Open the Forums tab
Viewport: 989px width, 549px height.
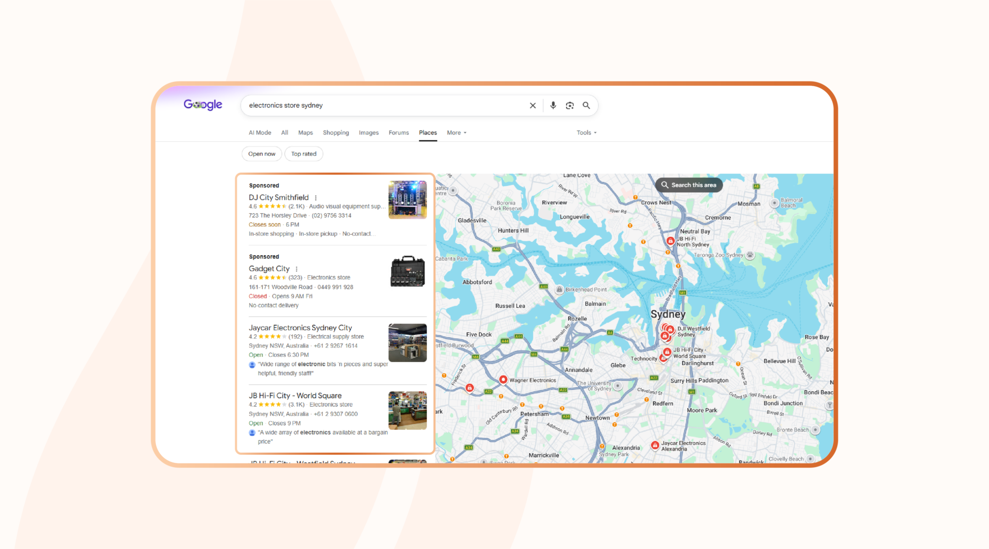pyautogui.click(x=399, y=132)
